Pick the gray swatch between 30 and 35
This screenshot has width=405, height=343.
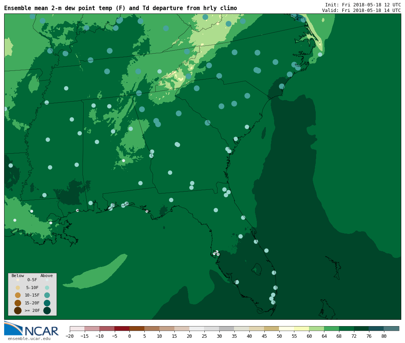(x=227, y=328)
